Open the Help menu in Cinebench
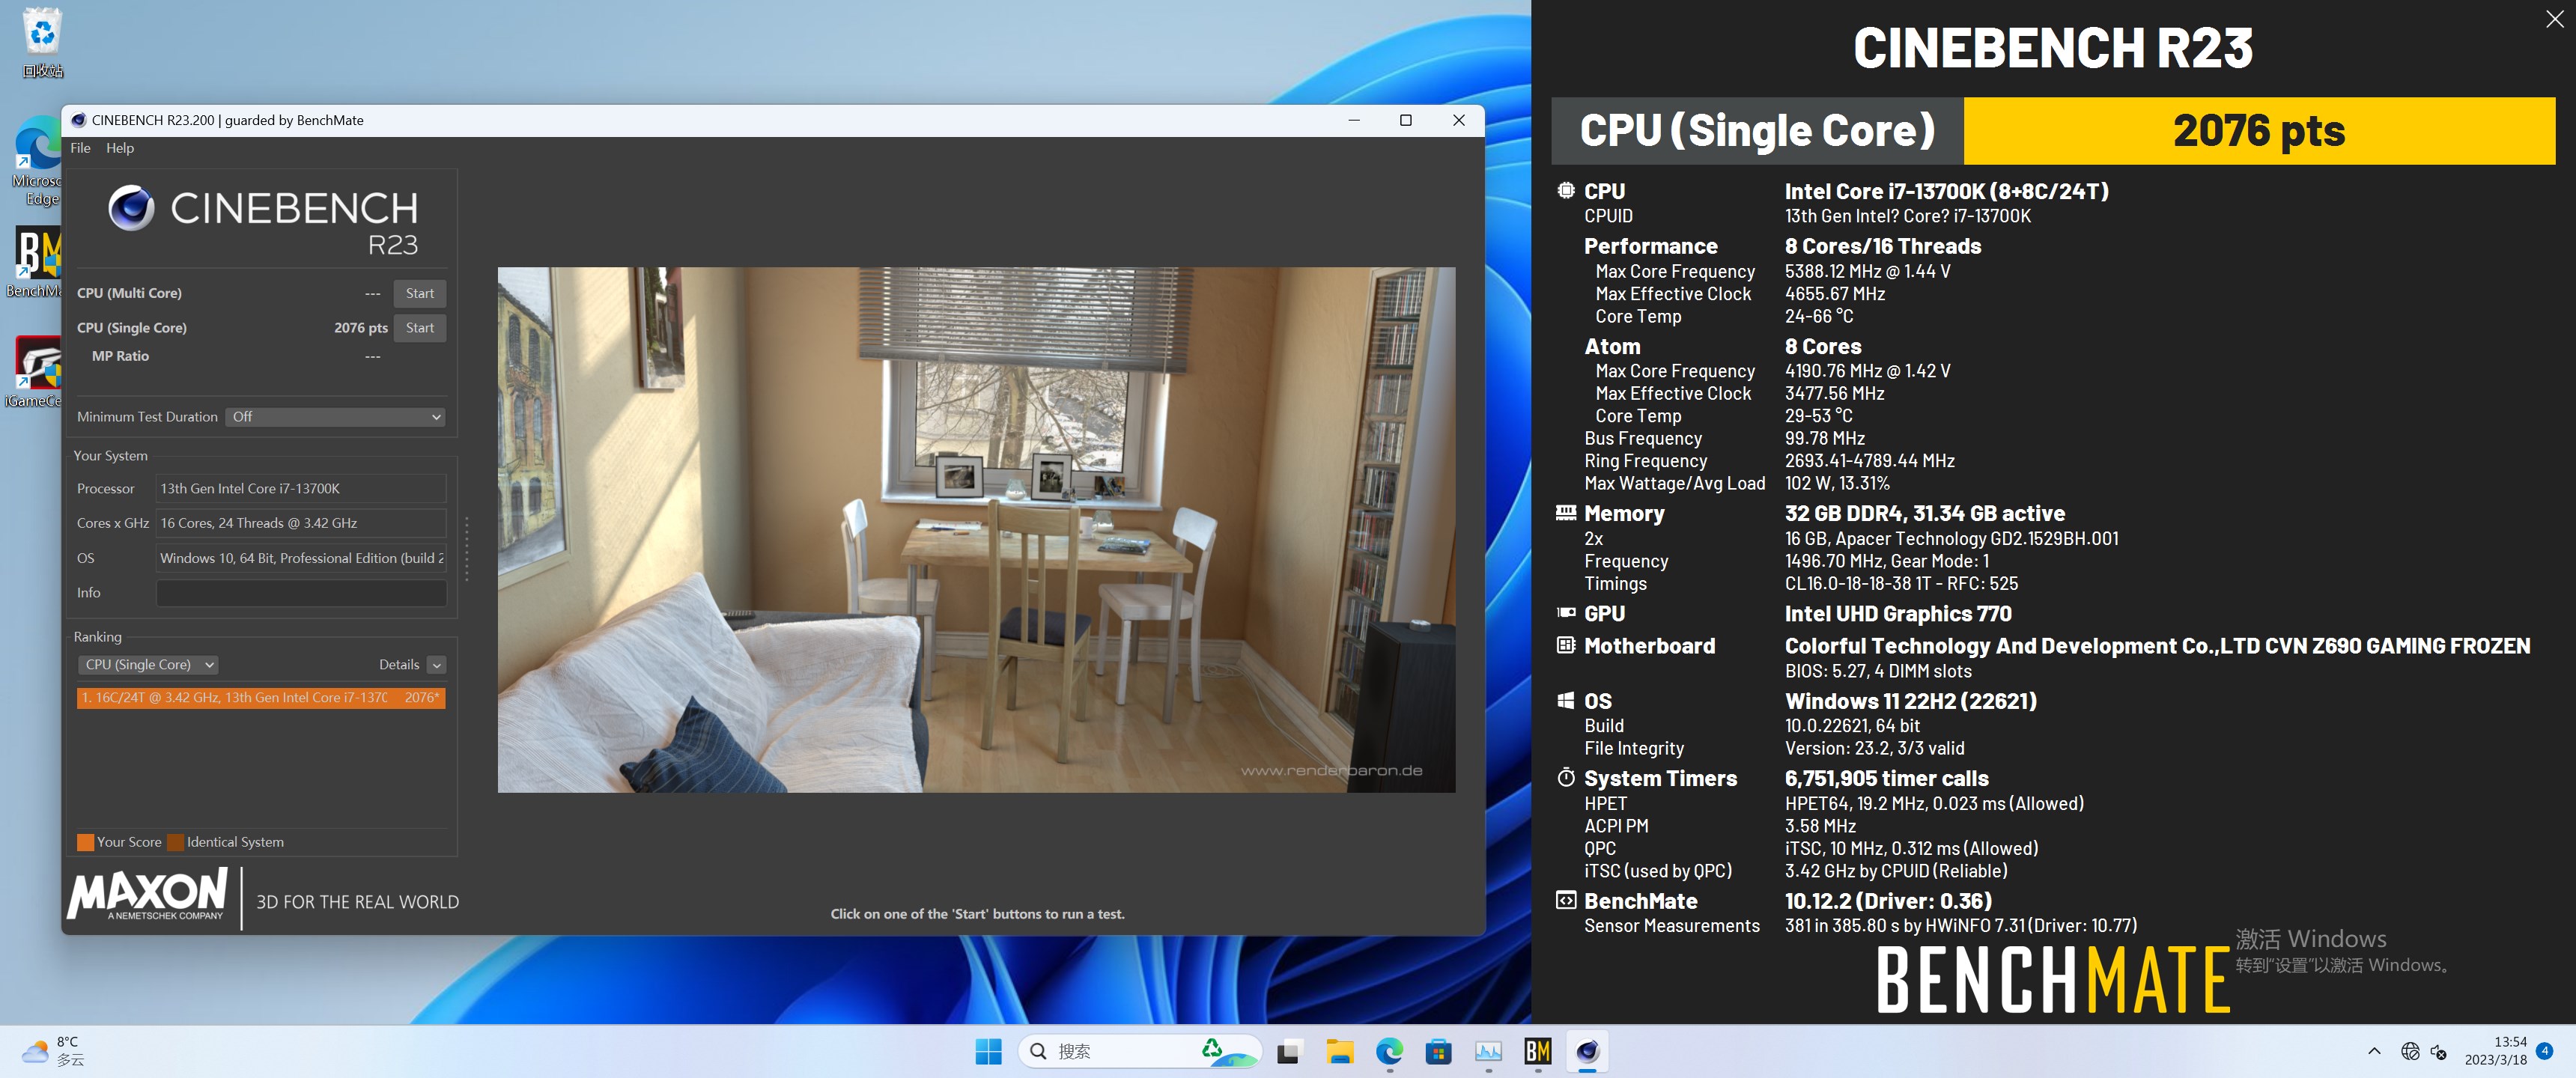The width and height of the screenshot is (2576, 1078). 120,148
